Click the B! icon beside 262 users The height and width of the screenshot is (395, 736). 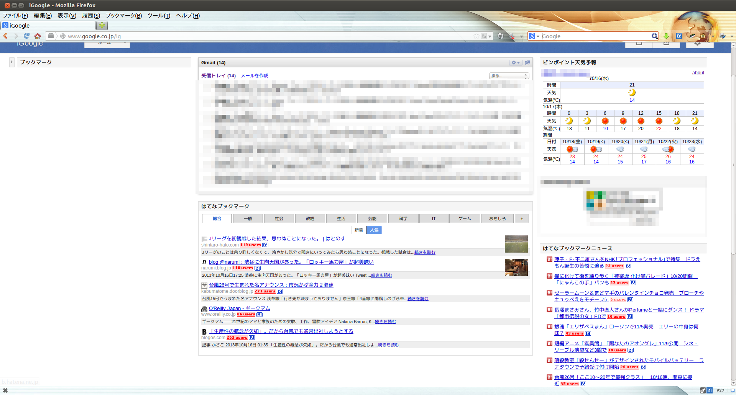click(x=252, y=338)
